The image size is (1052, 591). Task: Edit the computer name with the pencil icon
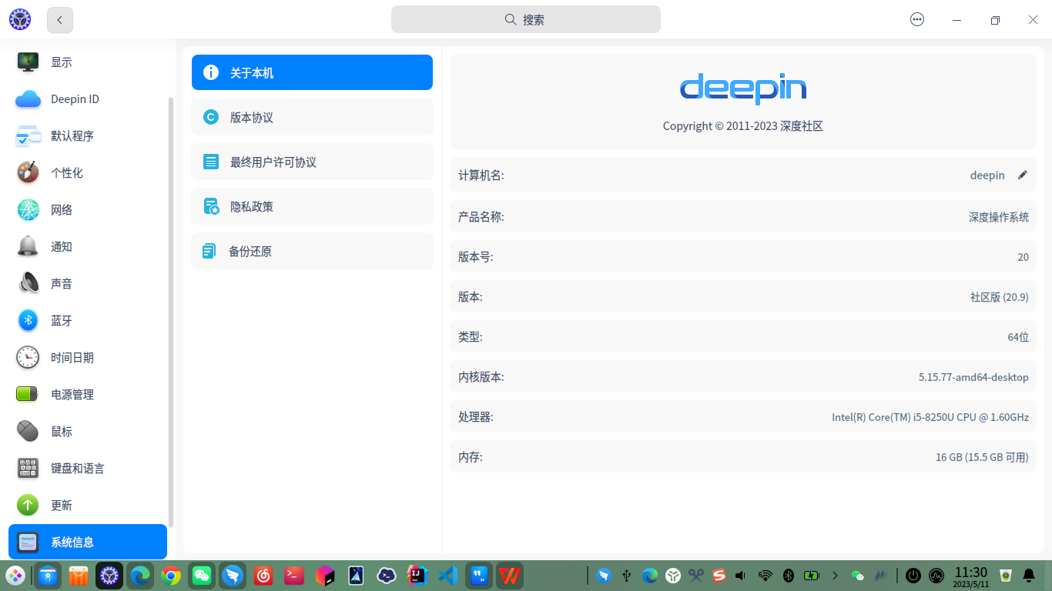1023,175
